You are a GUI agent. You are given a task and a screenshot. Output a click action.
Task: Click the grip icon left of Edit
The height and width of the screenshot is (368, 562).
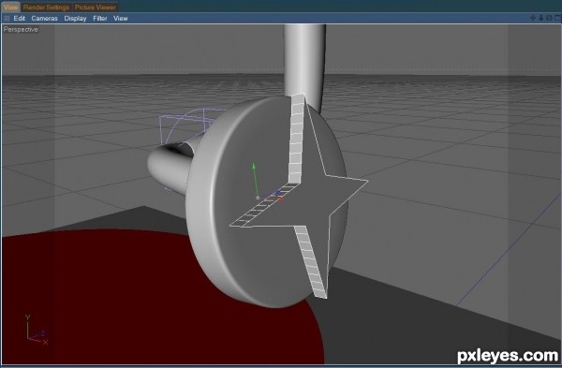point(7,19)
